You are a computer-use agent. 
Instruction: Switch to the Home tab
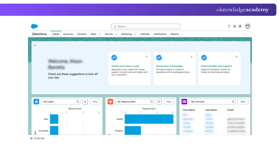pos(56,34)
